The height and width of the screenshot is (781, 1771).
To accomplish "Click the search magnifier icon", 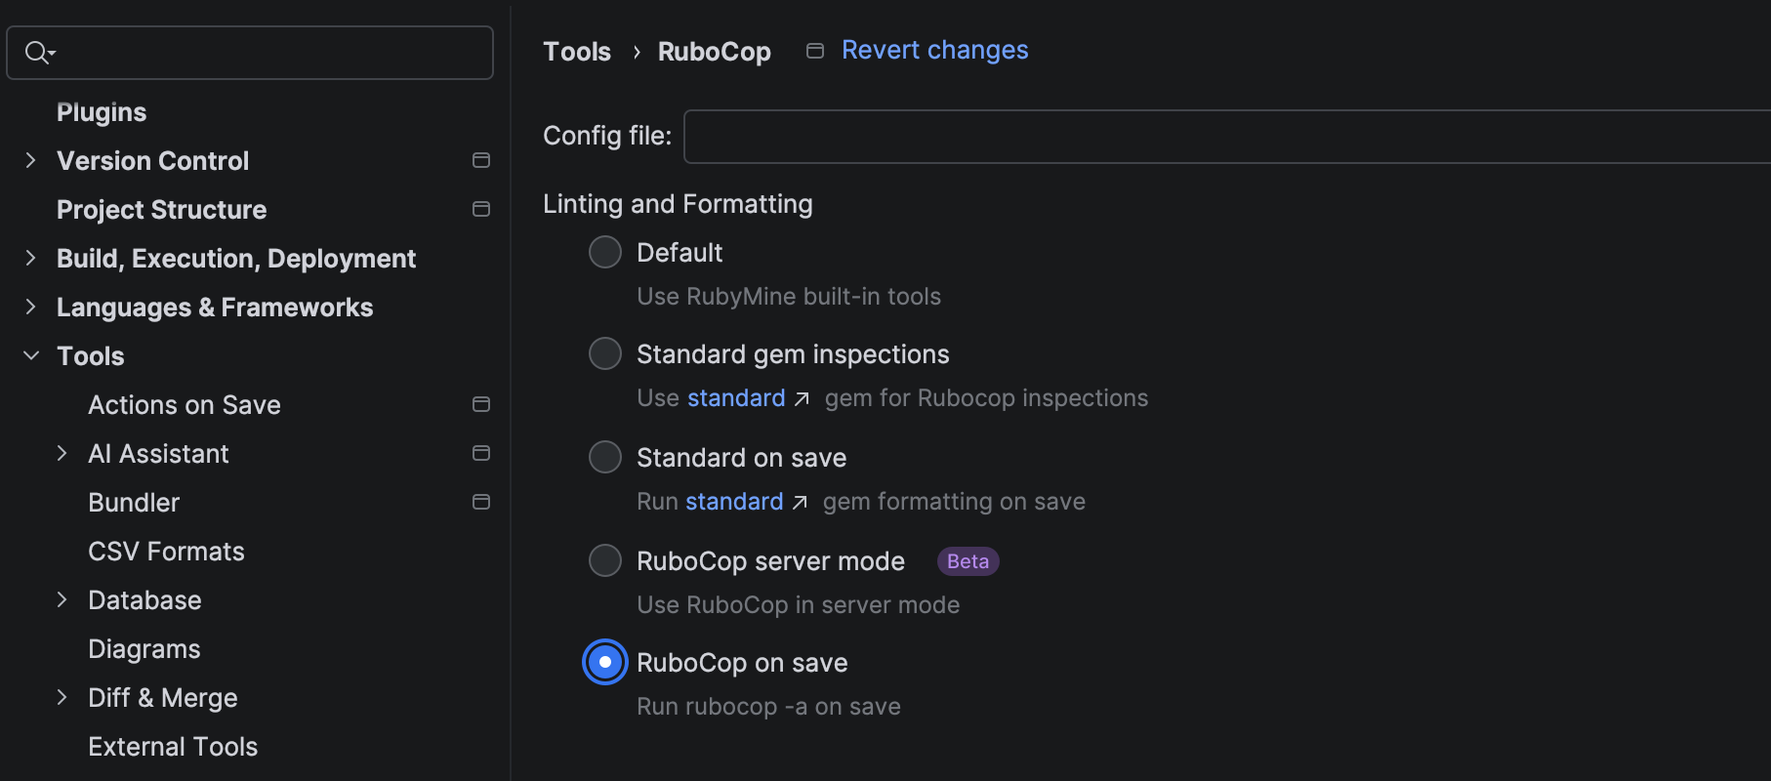I will click(x=37, y=52).
